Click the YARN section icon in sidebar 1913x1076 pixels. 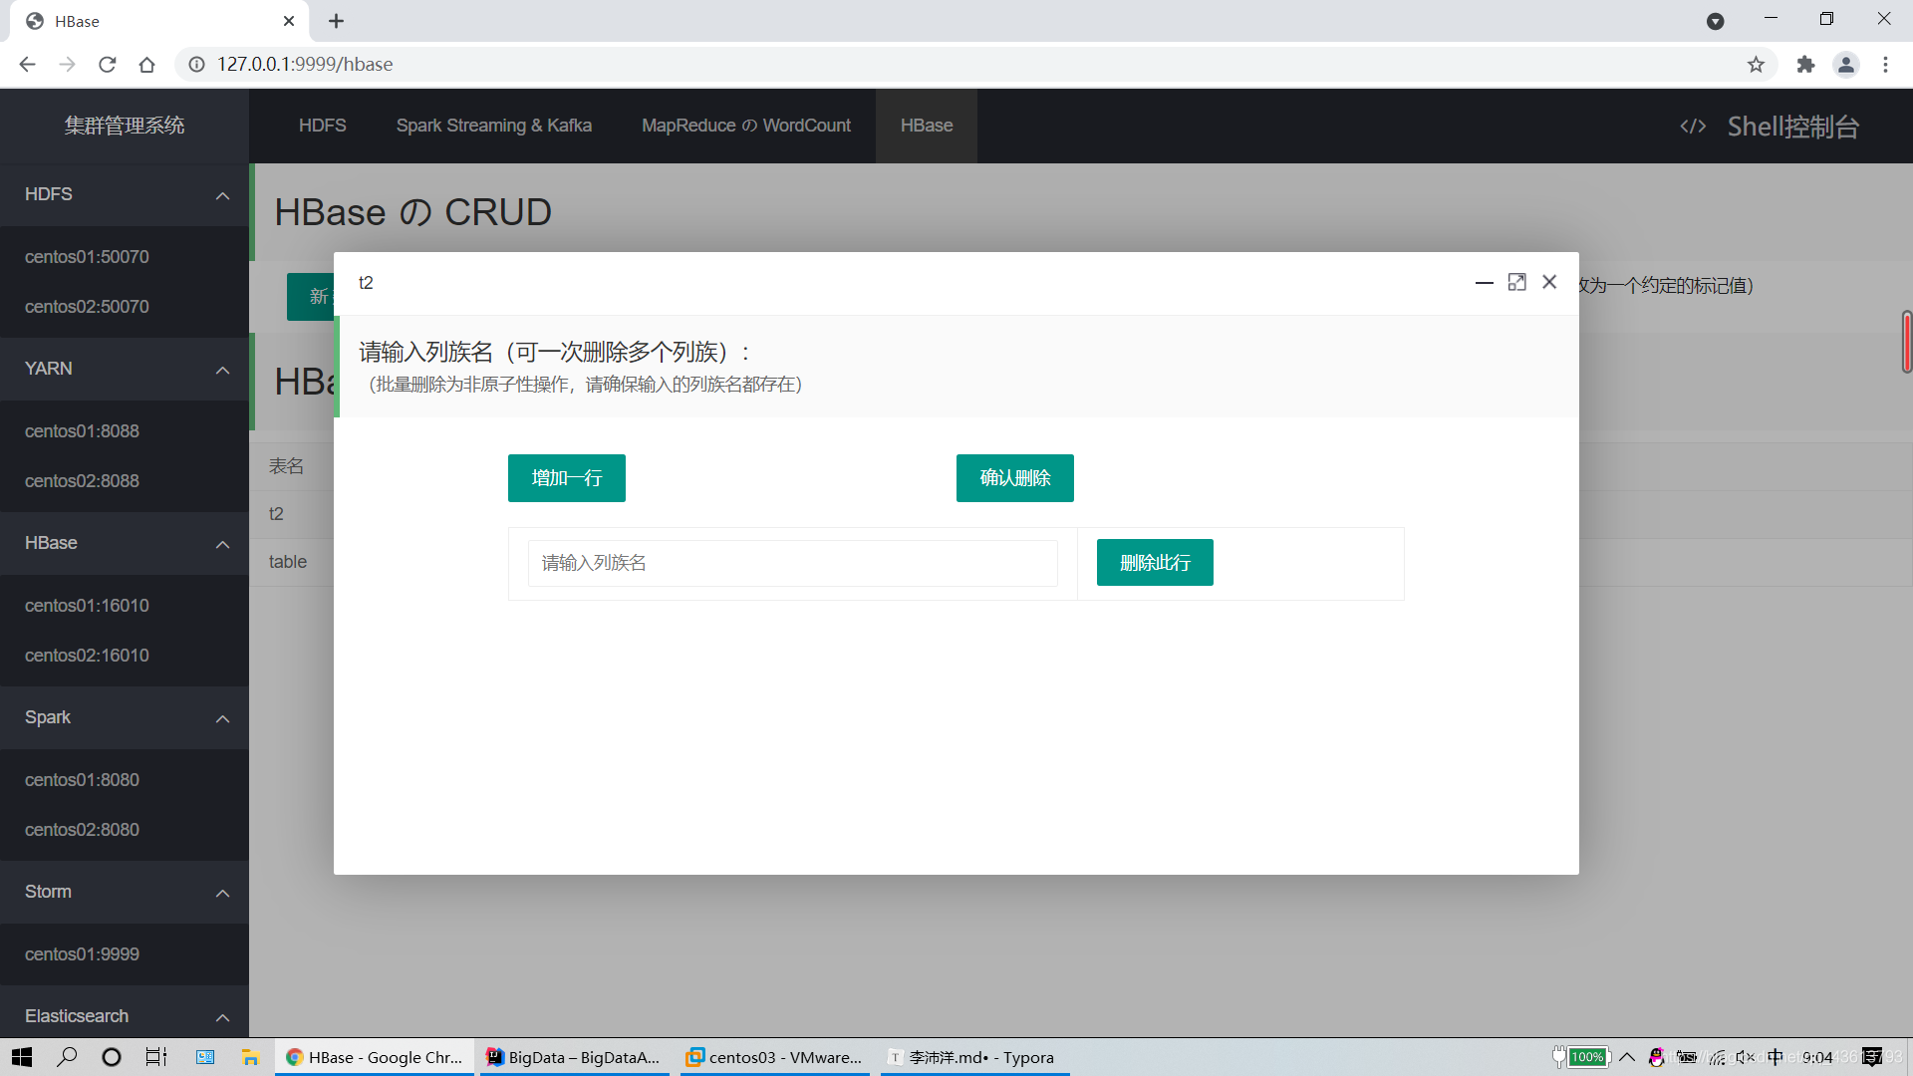223,370
